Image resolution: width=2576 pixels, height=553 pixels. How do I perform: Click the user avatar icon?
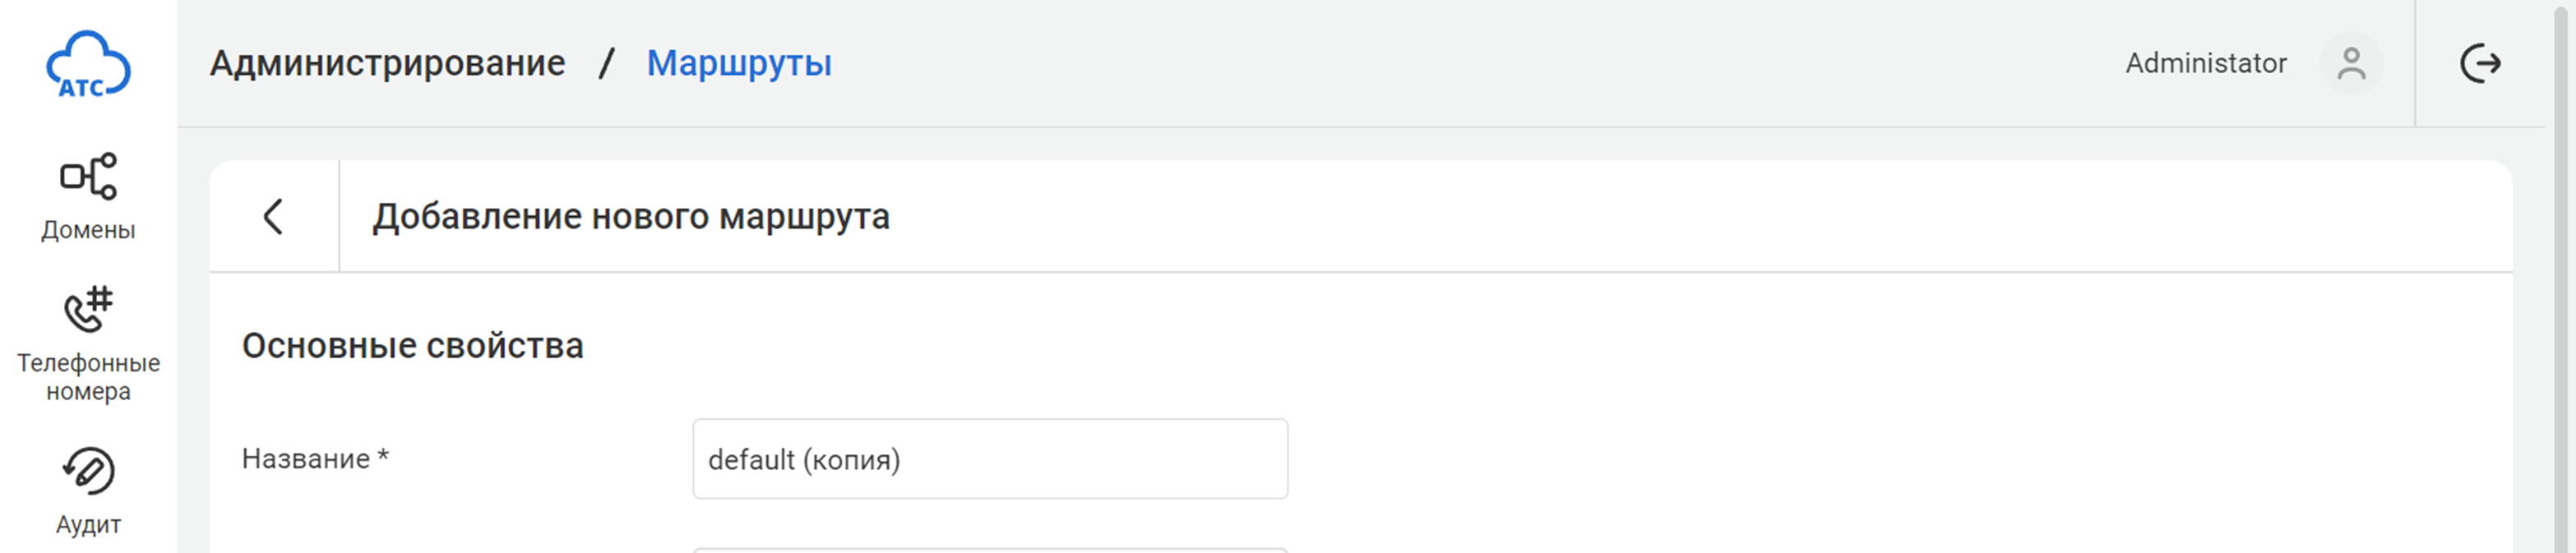tap(2350, 64)
